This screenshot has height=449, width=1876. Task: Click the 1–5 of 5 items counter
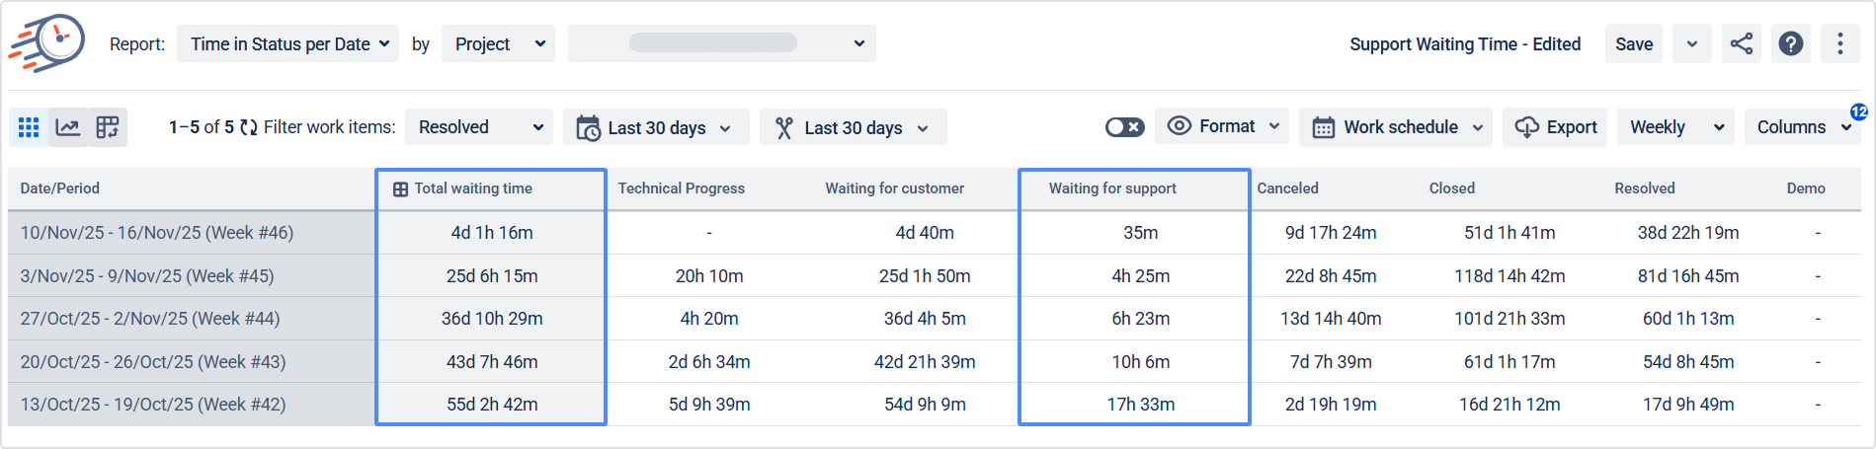click(x=202, y=127)
